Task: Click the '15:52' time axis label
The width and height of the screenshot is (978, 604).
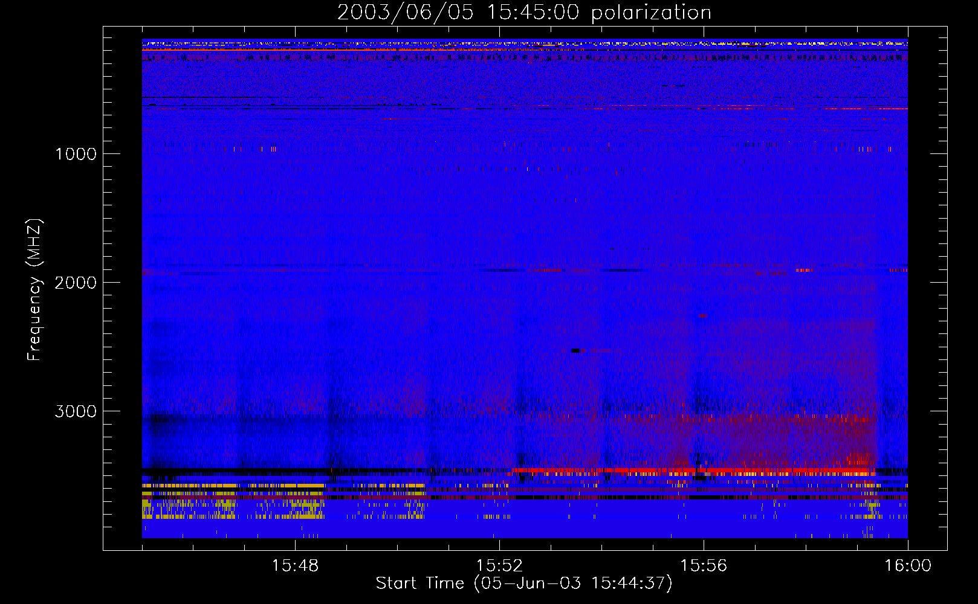Action: click(499, 566)
